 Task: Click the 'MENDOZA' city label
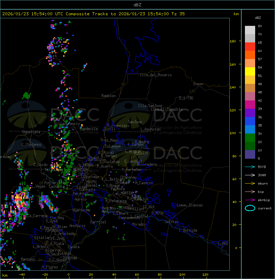(x=80, y=169)
